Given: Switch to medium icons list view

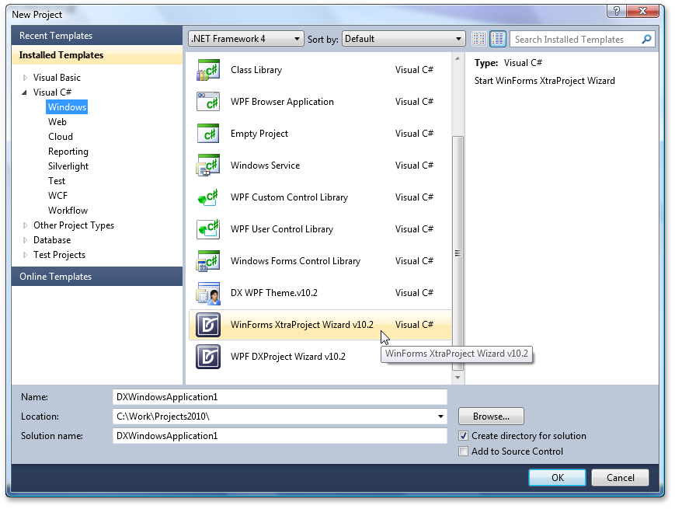Looking at the screenshot, I should [x=498, y=39].
